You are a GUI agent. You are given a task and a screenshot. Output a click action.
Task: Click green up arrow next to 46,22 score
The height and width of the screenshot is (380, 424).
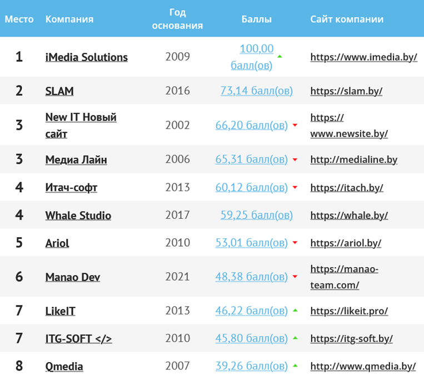click(295, 311)
